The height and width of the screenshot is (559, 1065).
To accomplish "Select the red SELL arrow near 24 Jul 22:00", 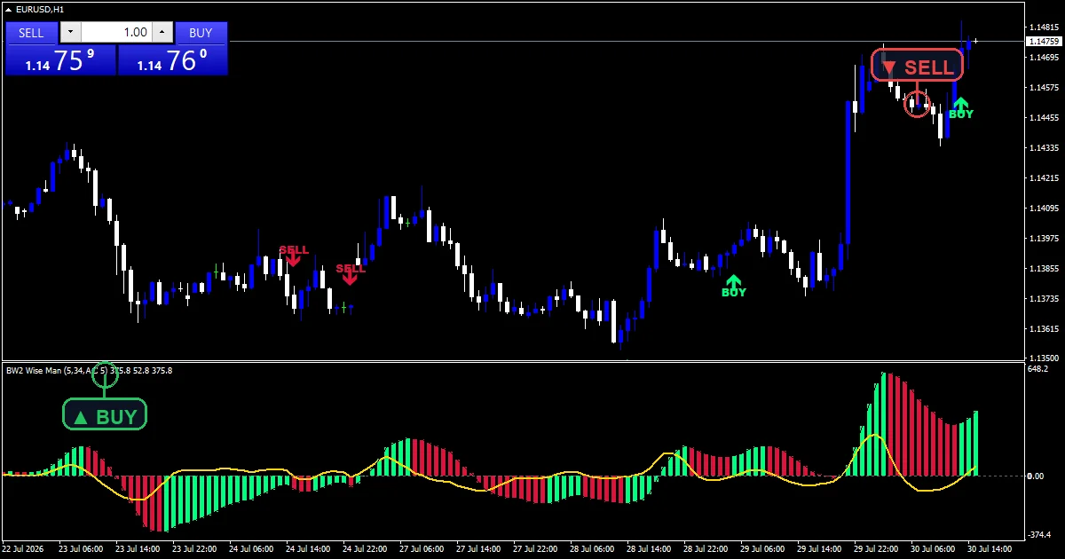I will [x=350, y=273].
